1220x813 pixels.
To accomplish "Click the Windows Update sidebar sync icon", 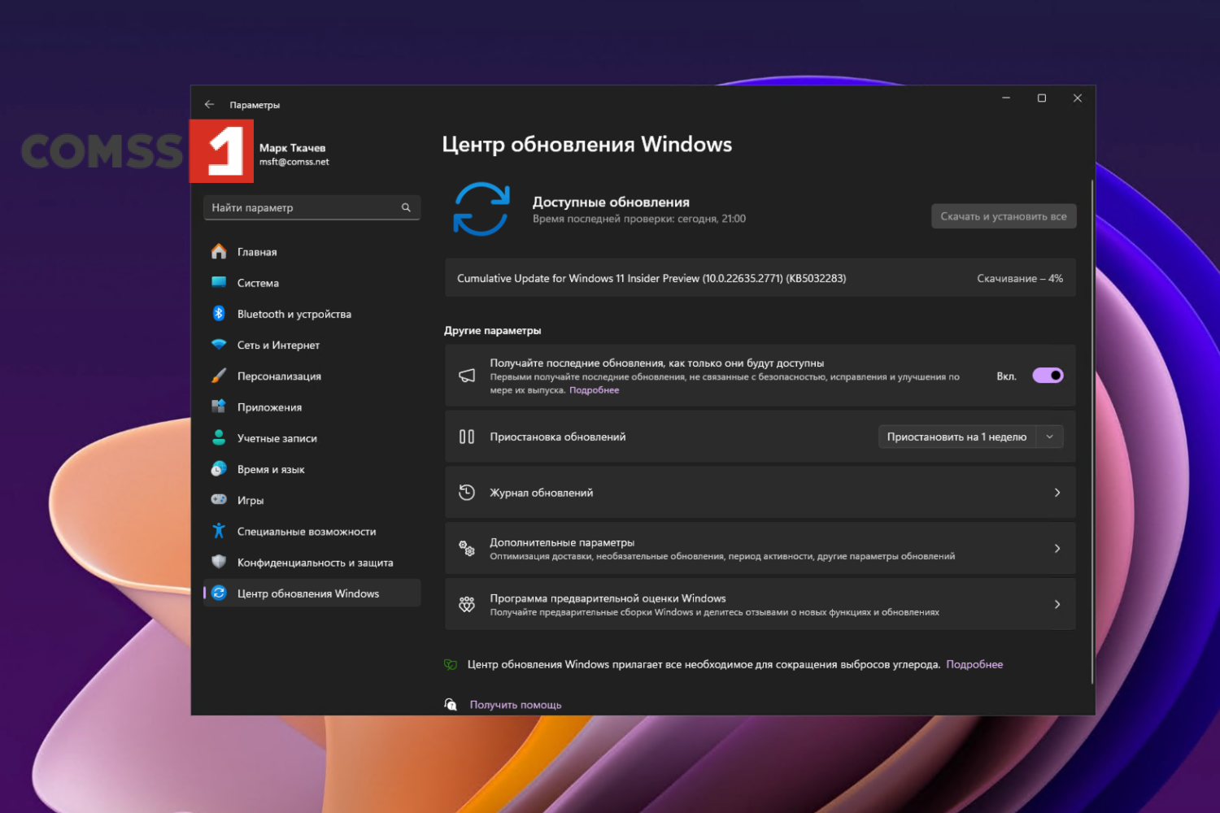I will (219, 593).
